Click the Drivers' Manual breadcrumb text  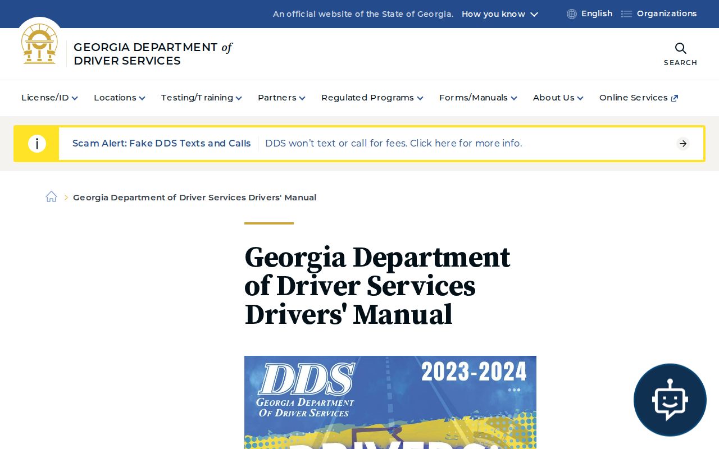click(194, 198)
